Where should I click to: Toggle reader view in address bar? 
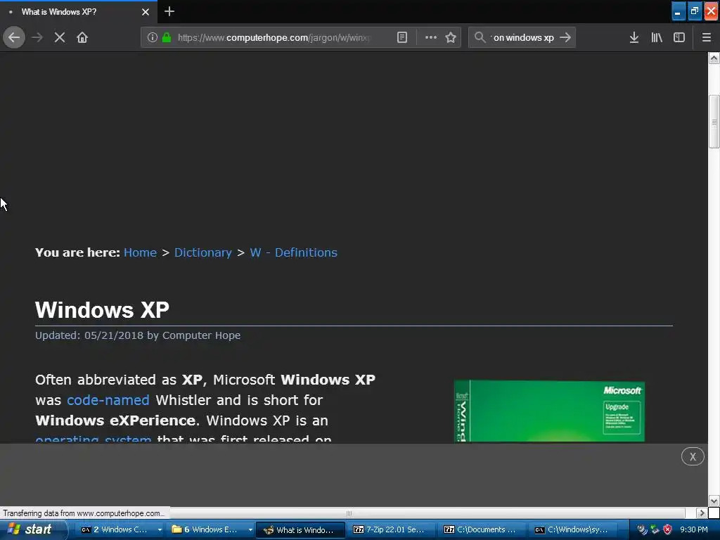tap(401, 37)
